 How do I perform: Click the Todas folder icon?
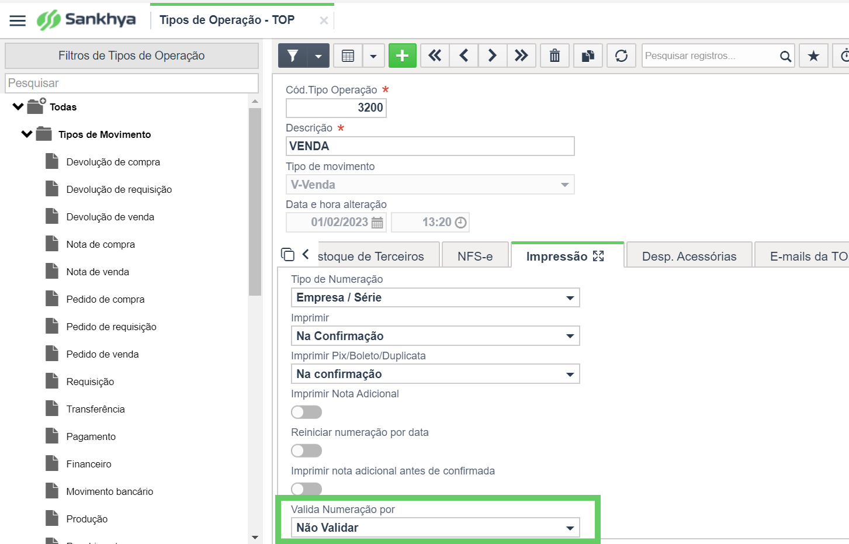[36, 106]
